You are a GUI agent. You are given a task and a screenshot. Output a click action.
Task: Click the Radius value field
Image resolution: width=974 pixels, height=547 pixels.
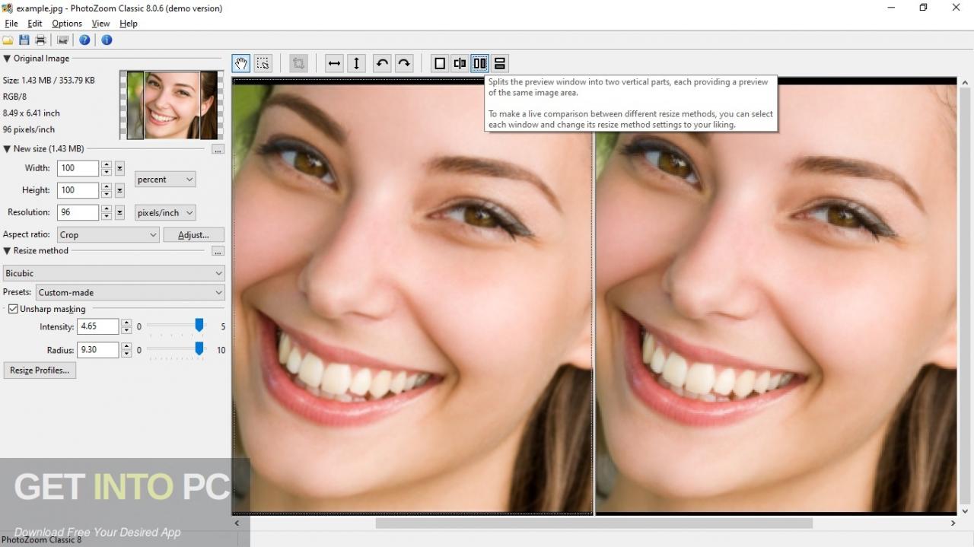(x=98, y=350)
